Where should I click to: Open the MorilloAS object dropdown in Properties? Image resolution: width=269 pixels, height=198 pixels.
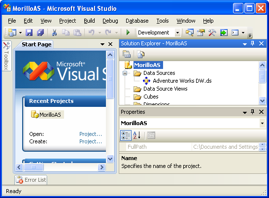pyautogui.click(x=262, y=123)
